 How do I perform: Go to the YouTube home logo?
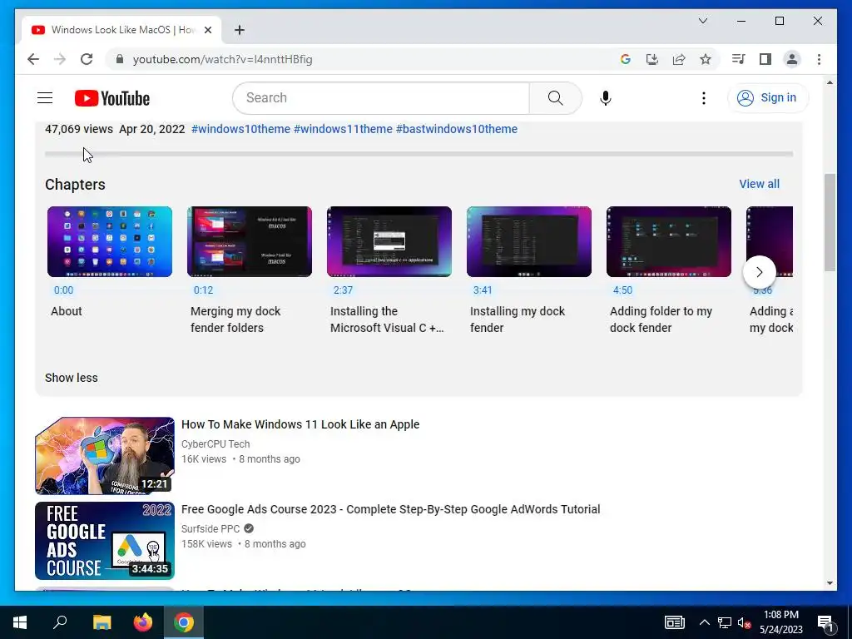[x=112, y=98]
